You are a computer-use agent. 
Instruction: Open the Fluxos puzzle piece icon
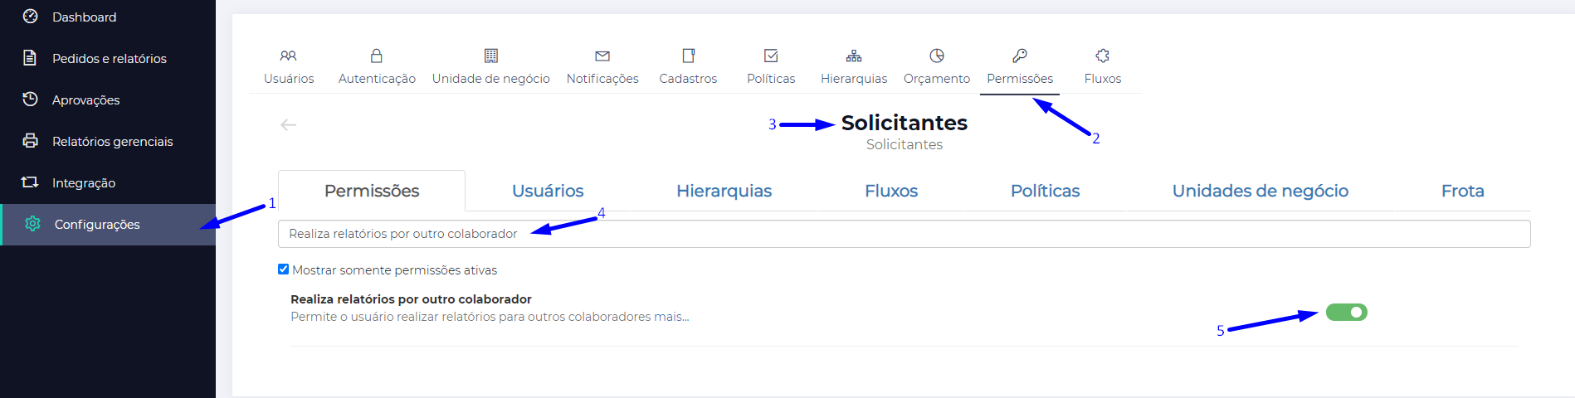click(x=1103, y=56)
